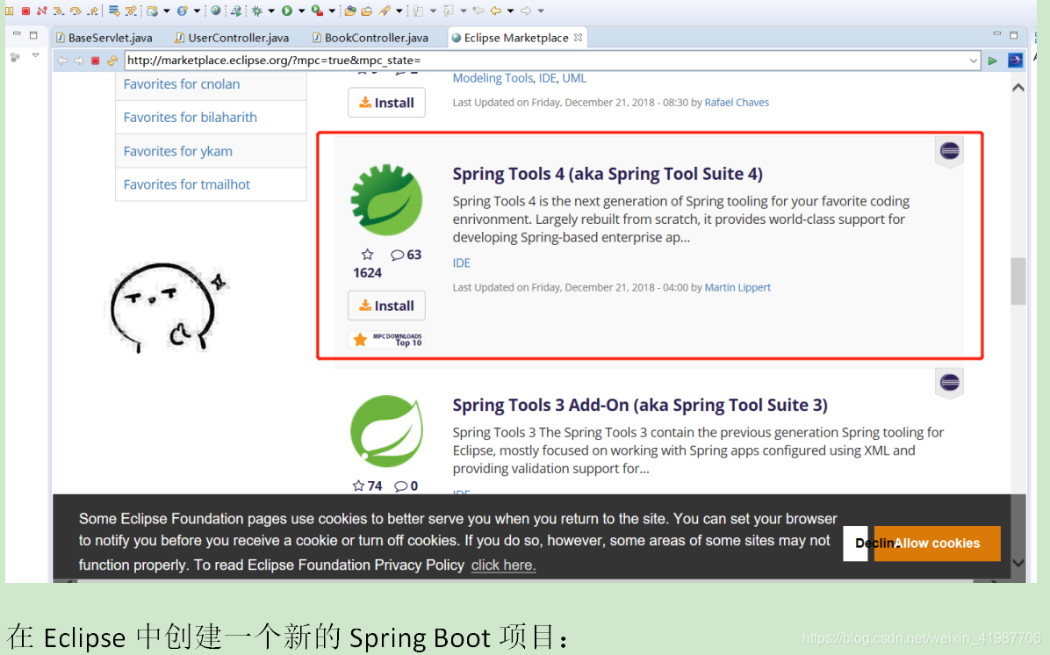
Task: Click the browser Back arrow beside URL
Action: [62, 61]
